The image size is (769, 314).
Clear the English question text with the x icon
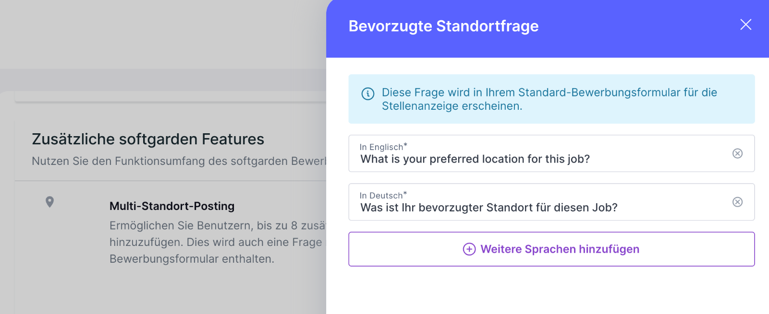point(737,153)
